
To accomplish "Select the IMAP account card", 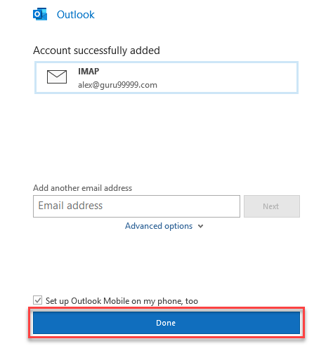I will click(x=166, y=77).
